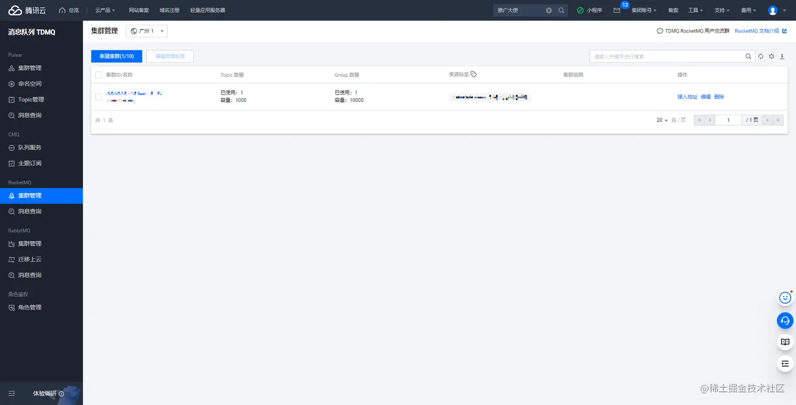The height and width of the screenshot is (405, 796).
Task: Click the resource tag icon in table header
Action: tap(473, 74)
